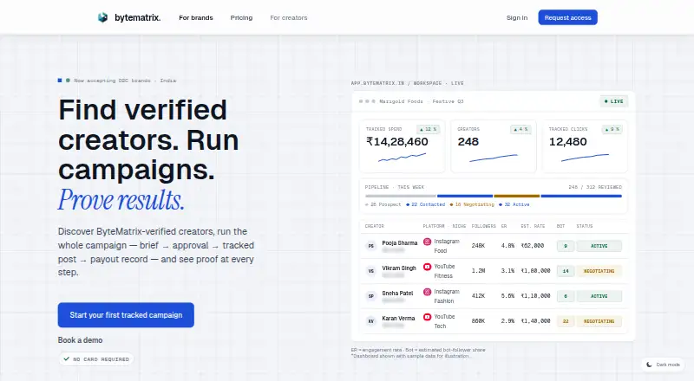Click the Instagram icon in Pooja Sharma's row
The image size is (694, 381).
point(427,242)
